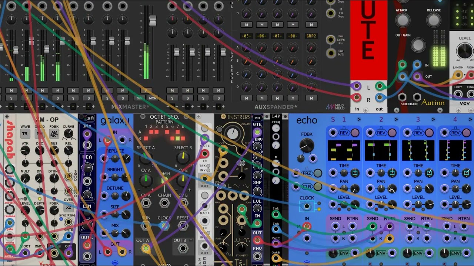
Task: Expand the arrow next to tap 2
Action: pos(396,119)
